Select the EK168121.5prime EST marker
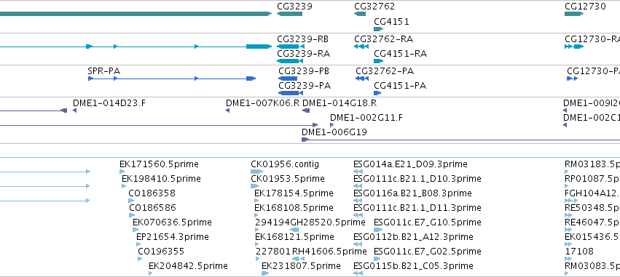The image size is (620, 277). 256,244
